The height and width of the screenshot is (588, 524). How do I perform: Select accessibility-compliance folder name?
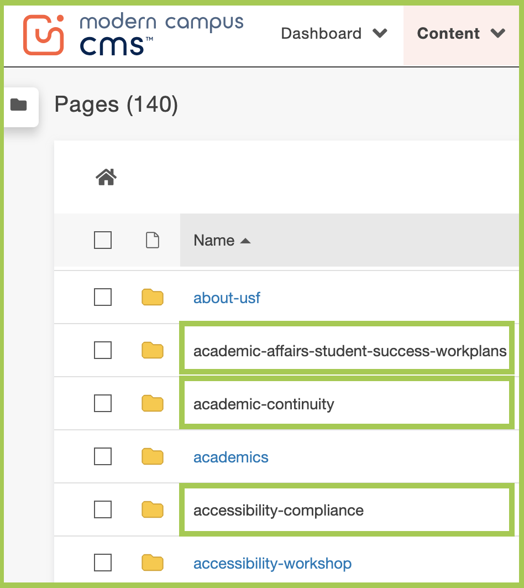point(279,511)
